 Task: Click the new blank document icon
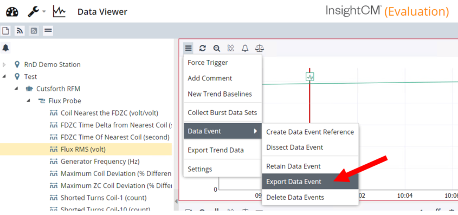coord(5,31)
